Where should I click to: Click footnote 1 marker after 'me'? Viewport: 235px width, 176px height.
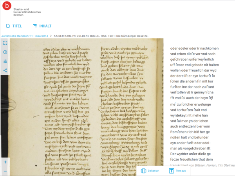coord(176,103)
